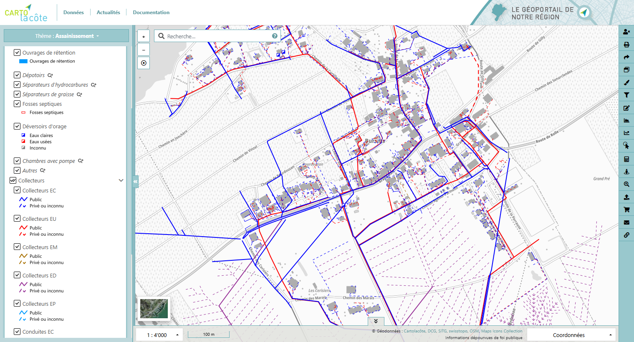Viewport: 634px width, 342px height.
Task: Activate the query cursor tool
Action: tap(626, 146)
